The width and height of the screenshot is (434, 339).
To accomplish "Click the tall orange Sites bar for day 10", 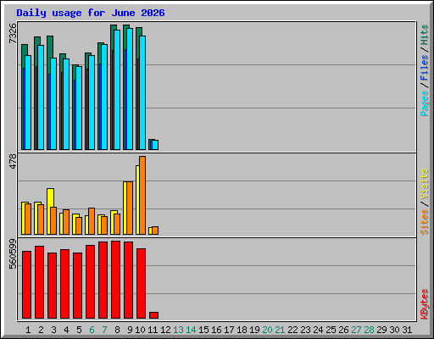I will (142, 195).
